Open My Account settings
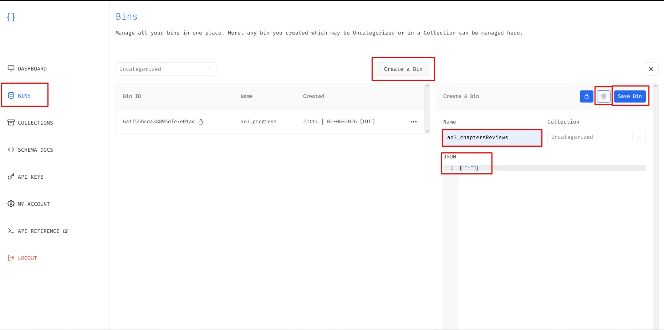Viewport: 664px width, 330px height. [x=29, y=204]
